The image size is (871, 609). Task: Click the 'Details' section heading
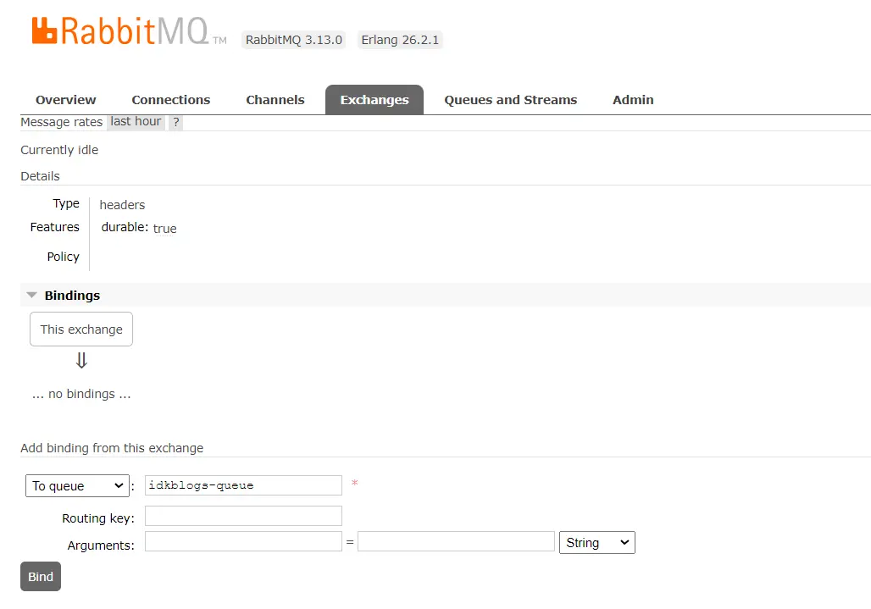[x=40, y=176]
